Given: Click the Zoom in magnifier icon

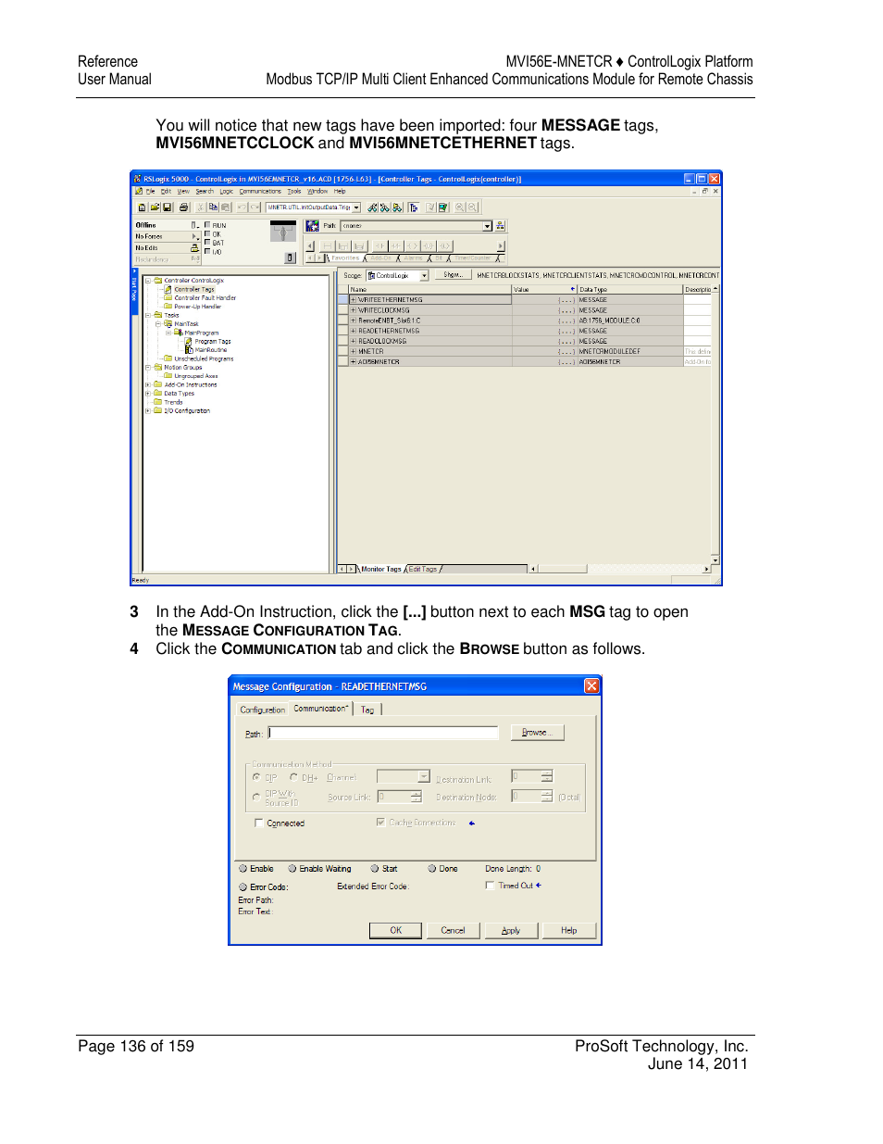Looking at the screenshot, I should [459, 207].
